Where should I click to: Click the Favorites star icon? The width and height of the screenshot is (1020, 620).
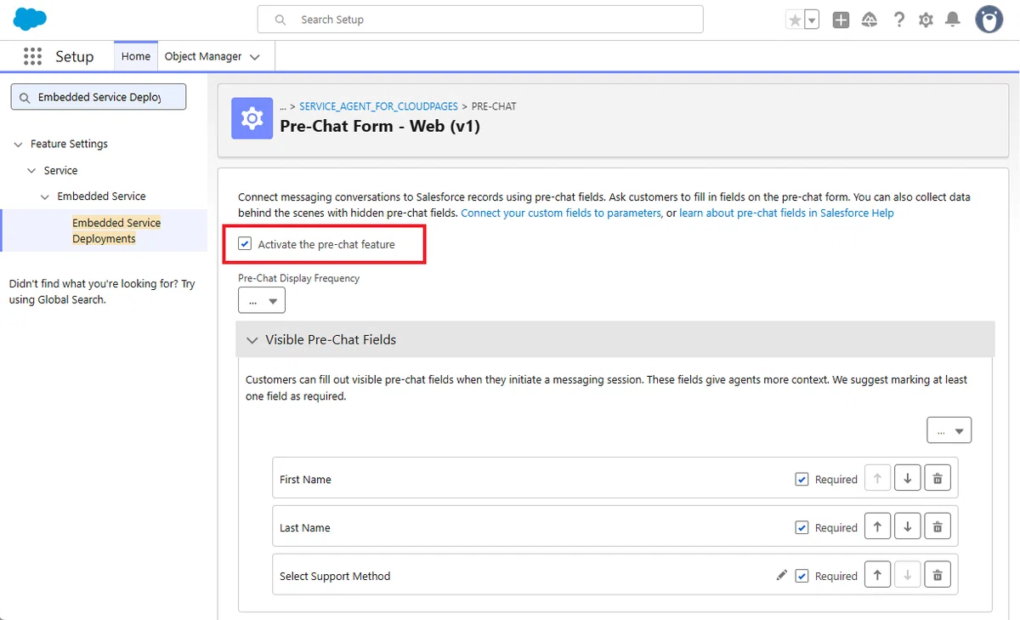coord(795,20)
